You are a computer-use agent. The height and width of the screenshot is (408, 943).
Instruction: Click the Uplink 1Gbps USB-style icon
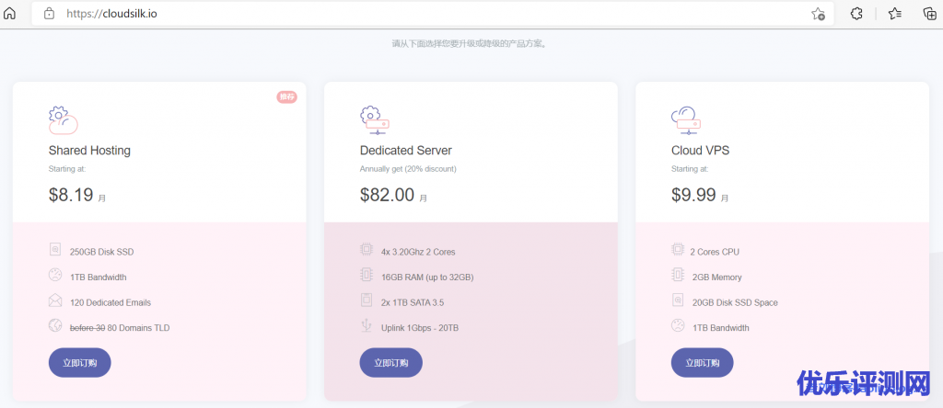click(x=367, y=326)
